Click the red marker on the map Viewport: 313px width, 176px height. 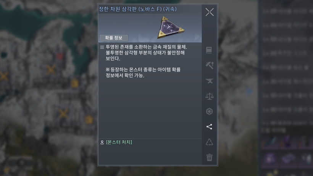click(60, 55)
